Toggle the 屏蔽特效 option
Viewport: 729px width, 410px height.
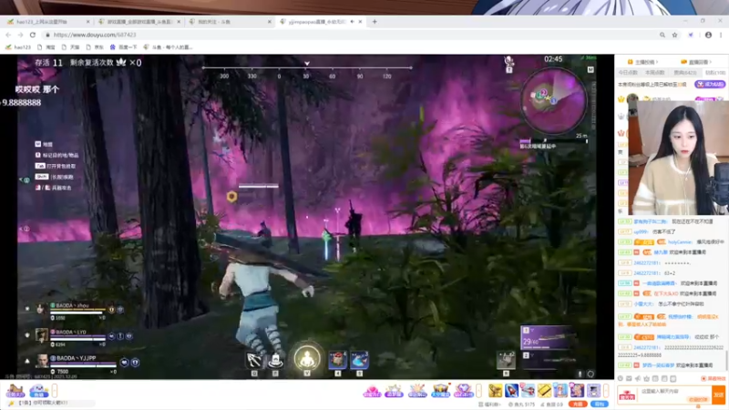point(714,378)
